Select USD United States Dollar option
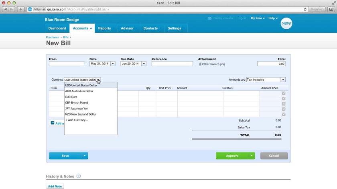337x189 pixels. coord(91,85)
